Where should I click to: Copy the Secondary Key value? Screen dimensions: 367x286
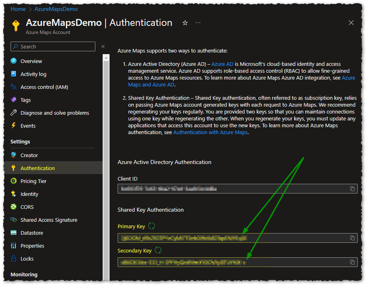[352, 262]
